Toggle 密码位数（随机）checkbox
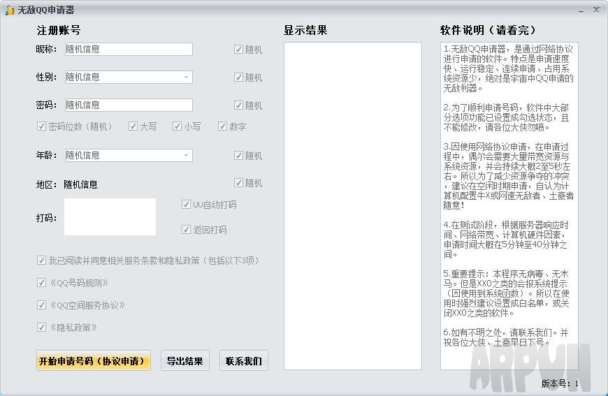This screenshot has width=608, height=396. click(x=41, y=126)
